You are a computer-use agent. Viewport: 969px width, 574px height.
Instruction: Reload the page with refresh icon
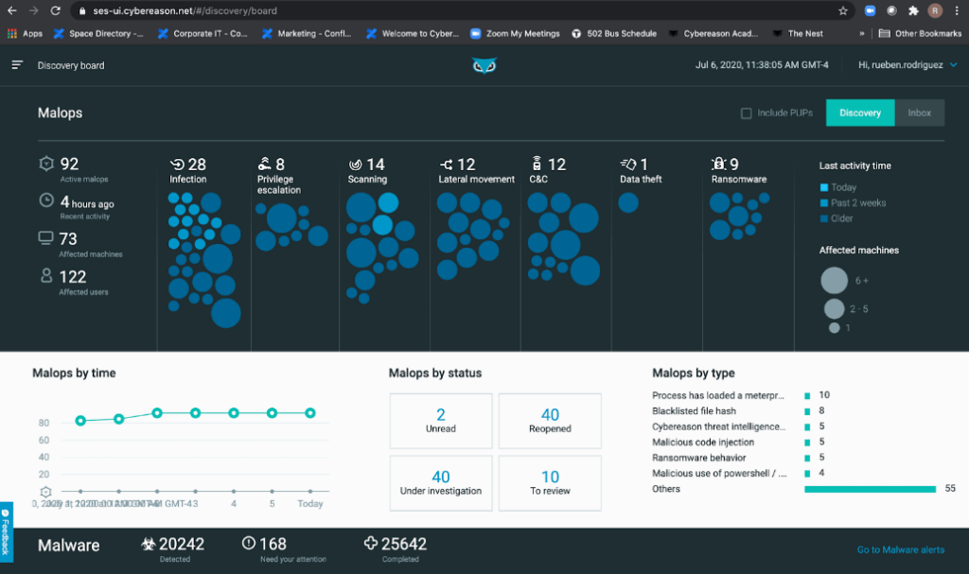point(56,10)
